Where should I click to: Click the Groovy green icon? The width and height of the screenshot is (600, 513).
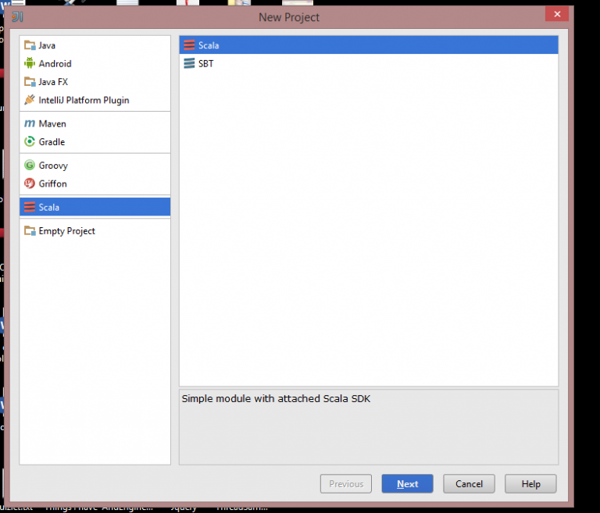click(x=30, y=166)
